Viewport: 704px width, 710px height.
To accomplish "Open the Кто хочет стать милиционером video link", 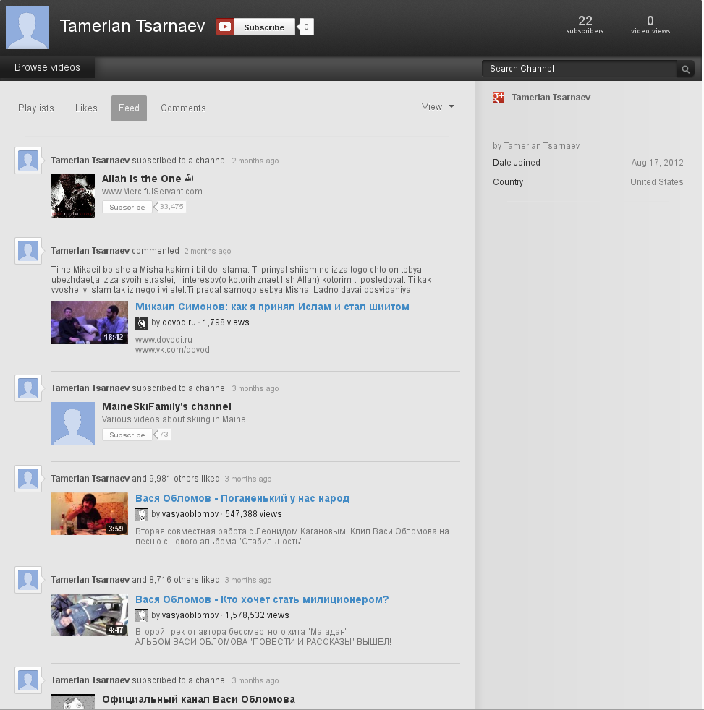I will click(x=262, y=599).
